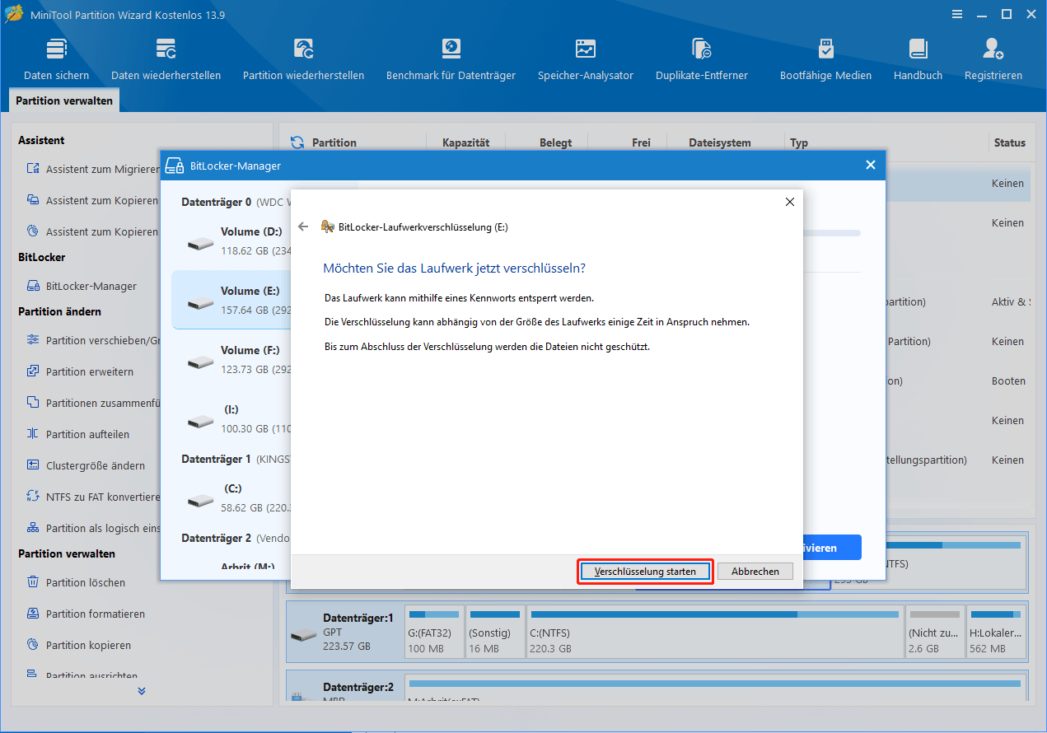
Task: Switch to Partition verwalten tab
Action: coord(65,100)
